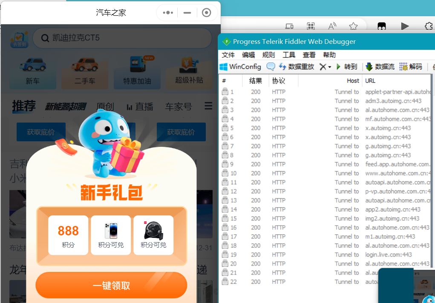
Task: Click the browser apps grid icon
Action: (x=311, y=26)
